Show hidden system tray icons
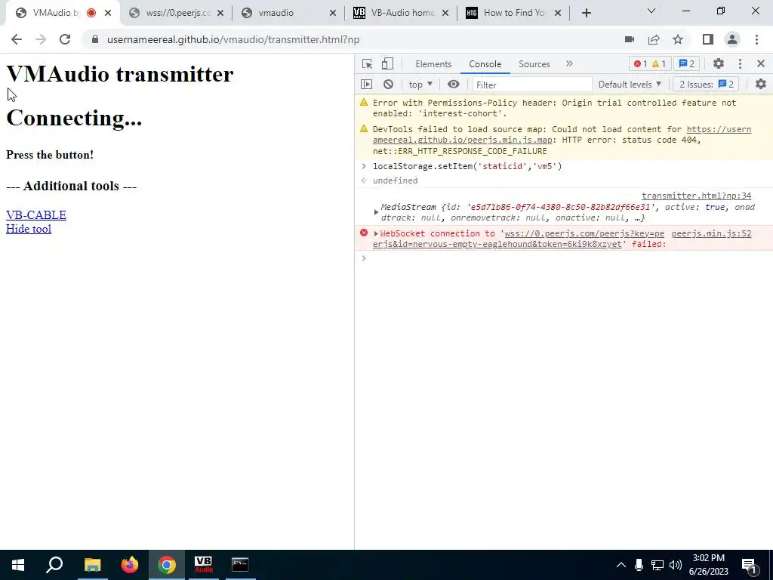The width and height of the screenshot is (773, 580). (x=621, y=565)
